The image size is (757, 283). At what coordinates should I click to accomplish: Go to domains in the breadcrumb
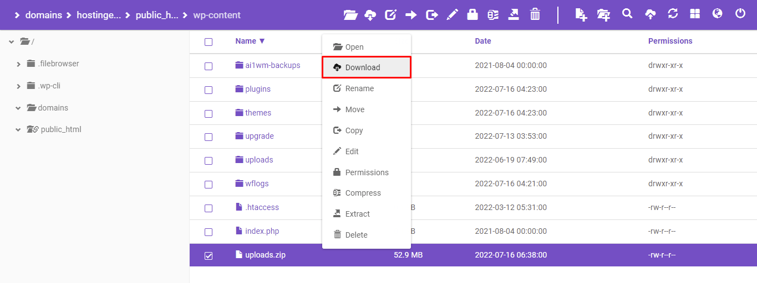[43, 15]
